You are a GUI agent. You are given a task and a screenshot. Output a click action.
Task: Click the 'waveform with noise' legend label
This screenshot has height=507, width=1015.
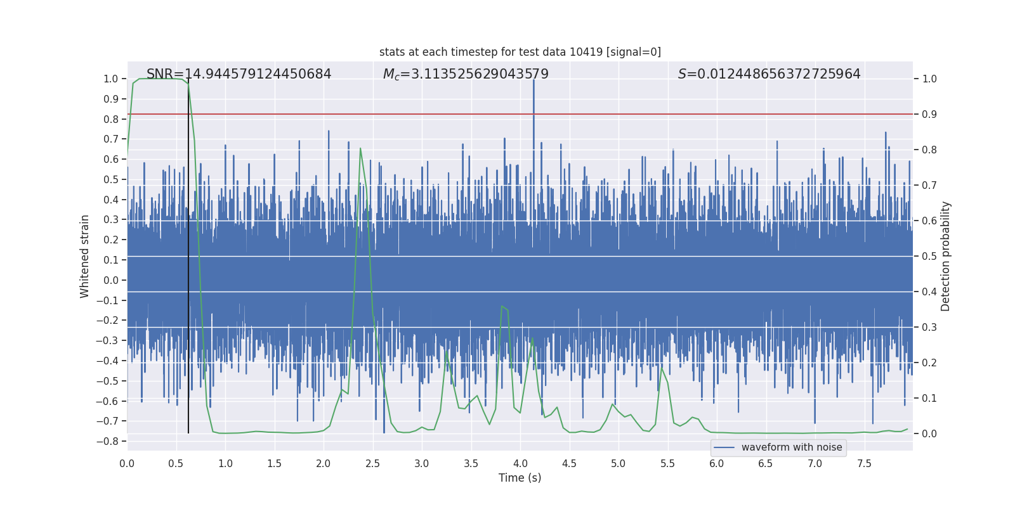click(791, 447)
